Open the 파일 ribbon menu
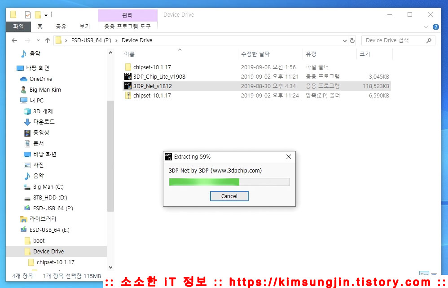Screen dimensions: 448x288 (x=18, y=27)
